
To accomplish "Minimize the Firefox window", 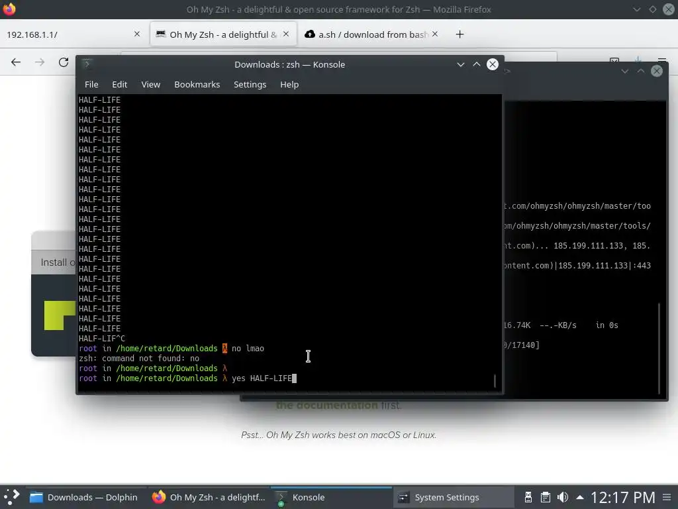I will pyautogui.click(x=636, y=9).
